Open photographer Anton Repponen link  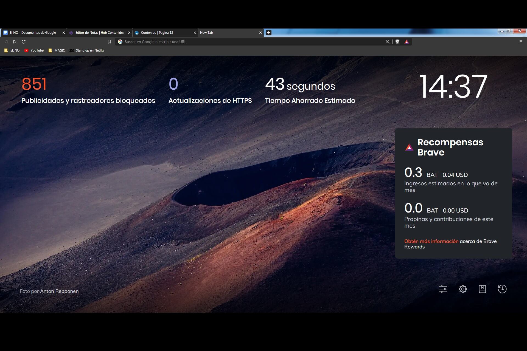59,291
